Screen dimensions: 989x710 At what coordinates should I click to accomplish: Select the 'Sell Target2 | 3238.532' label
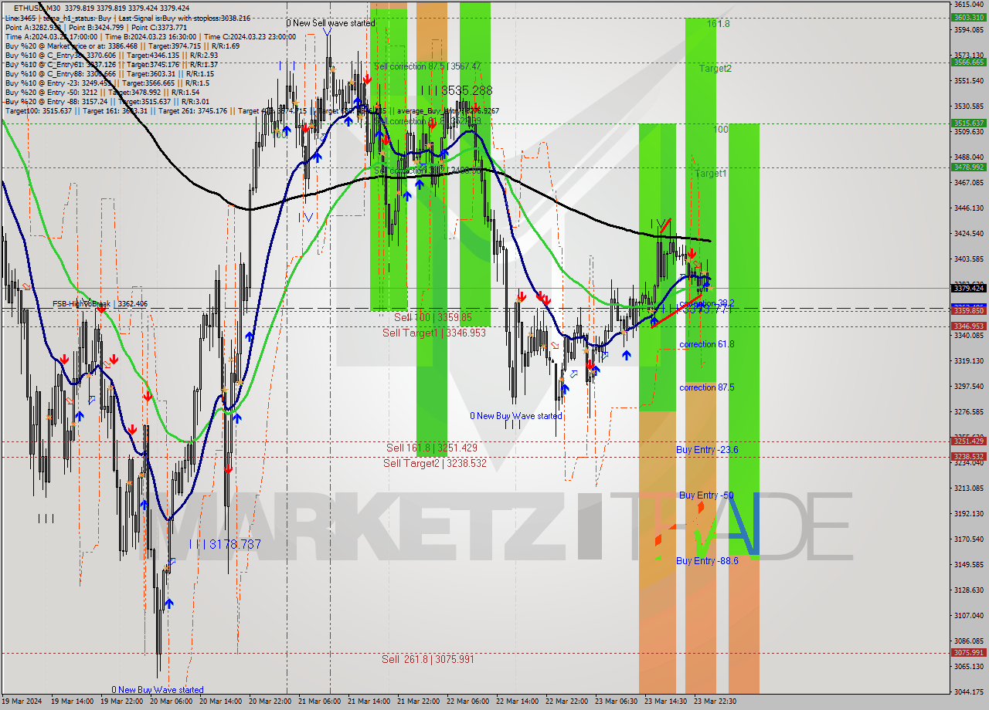pyautogui.click(x=435, y=463)
